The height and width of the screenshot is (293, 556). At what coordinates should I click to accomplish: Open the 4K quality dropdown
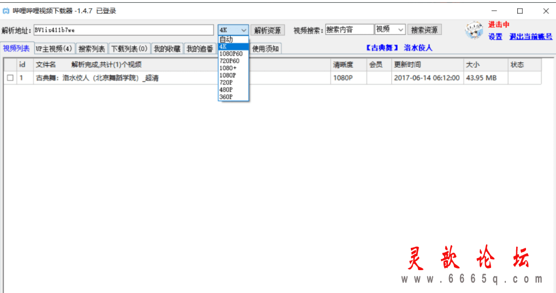point(233,30)
